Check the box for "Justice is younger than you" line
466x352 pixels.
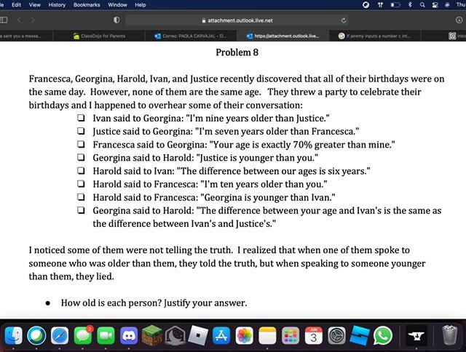81,157
